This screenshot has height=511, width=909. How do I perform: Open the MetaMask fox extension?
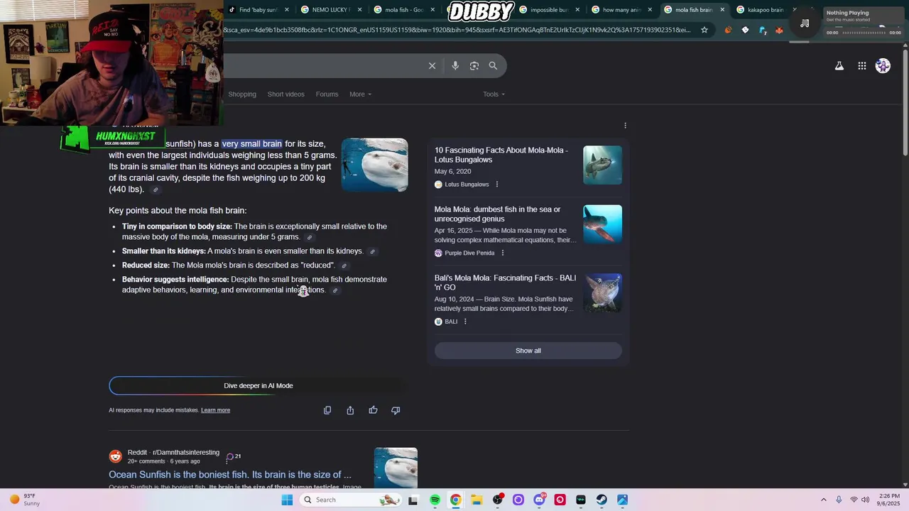(779, 30)
